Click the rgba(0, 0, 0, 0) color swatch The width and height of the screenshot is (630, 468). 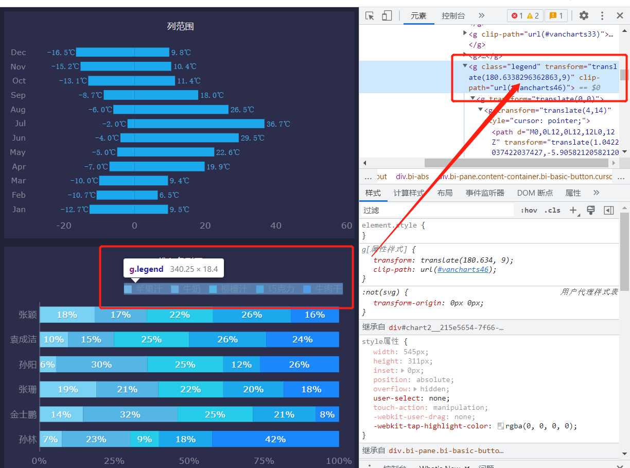point(501,426)
